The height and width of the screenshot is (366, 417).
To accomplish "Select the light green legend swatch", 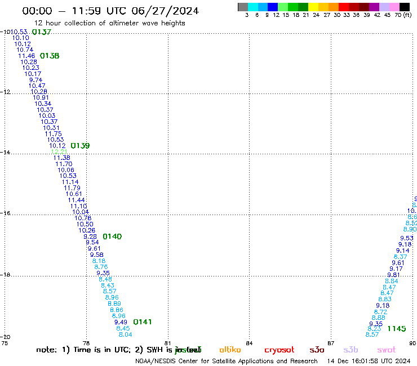I will [283, 7].
